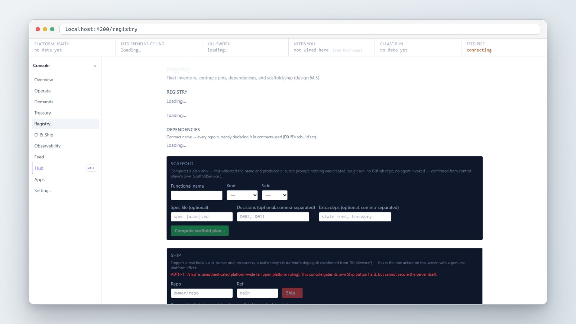This screenshot has width=576, height=324.
Task: Open Observability section
Action: 65,146
